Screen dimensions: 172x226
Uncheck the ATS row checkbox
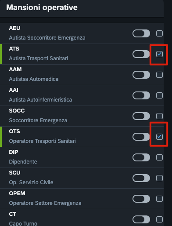tap(159, 54)
